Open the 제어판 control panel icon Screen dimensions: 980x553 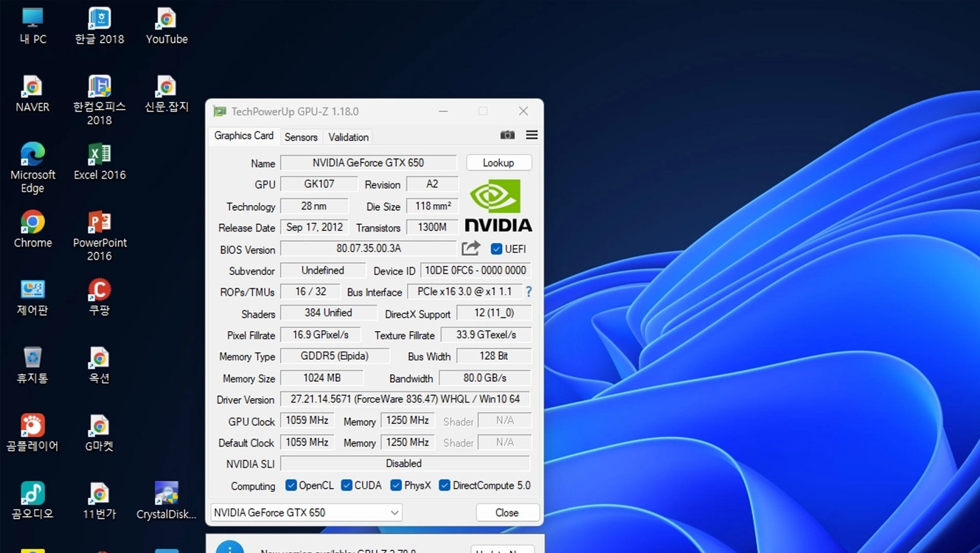(x=32, y=297)
